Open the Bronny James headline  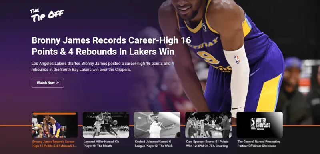pyautogui.click(x=111, y=46)
